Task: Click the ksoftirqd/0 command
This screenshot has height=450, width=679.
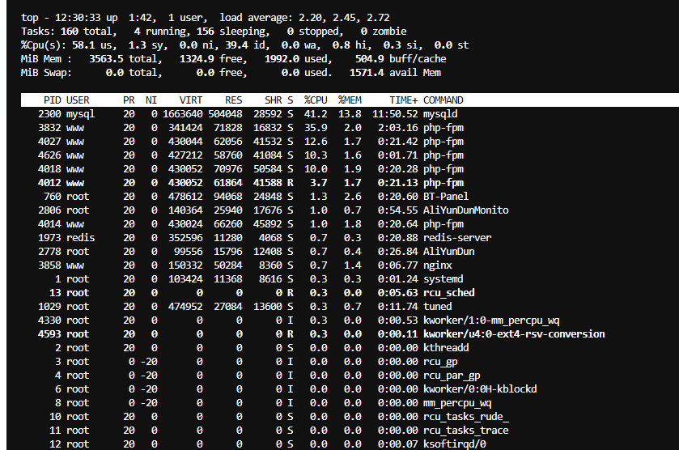Action: click(x=455, y=444)
